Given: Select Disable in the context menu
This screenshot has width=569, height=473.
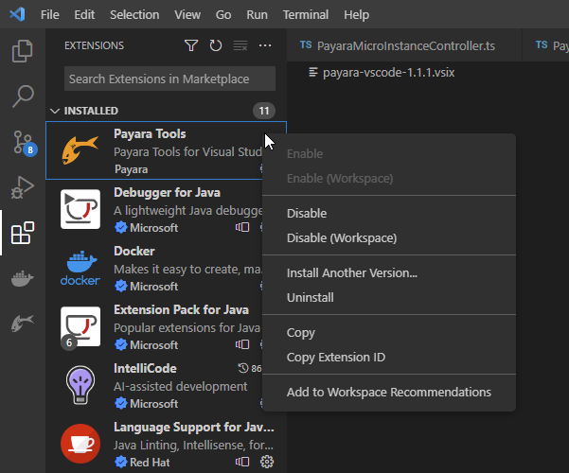Looking at the screenshot, I should pos(307,214).
